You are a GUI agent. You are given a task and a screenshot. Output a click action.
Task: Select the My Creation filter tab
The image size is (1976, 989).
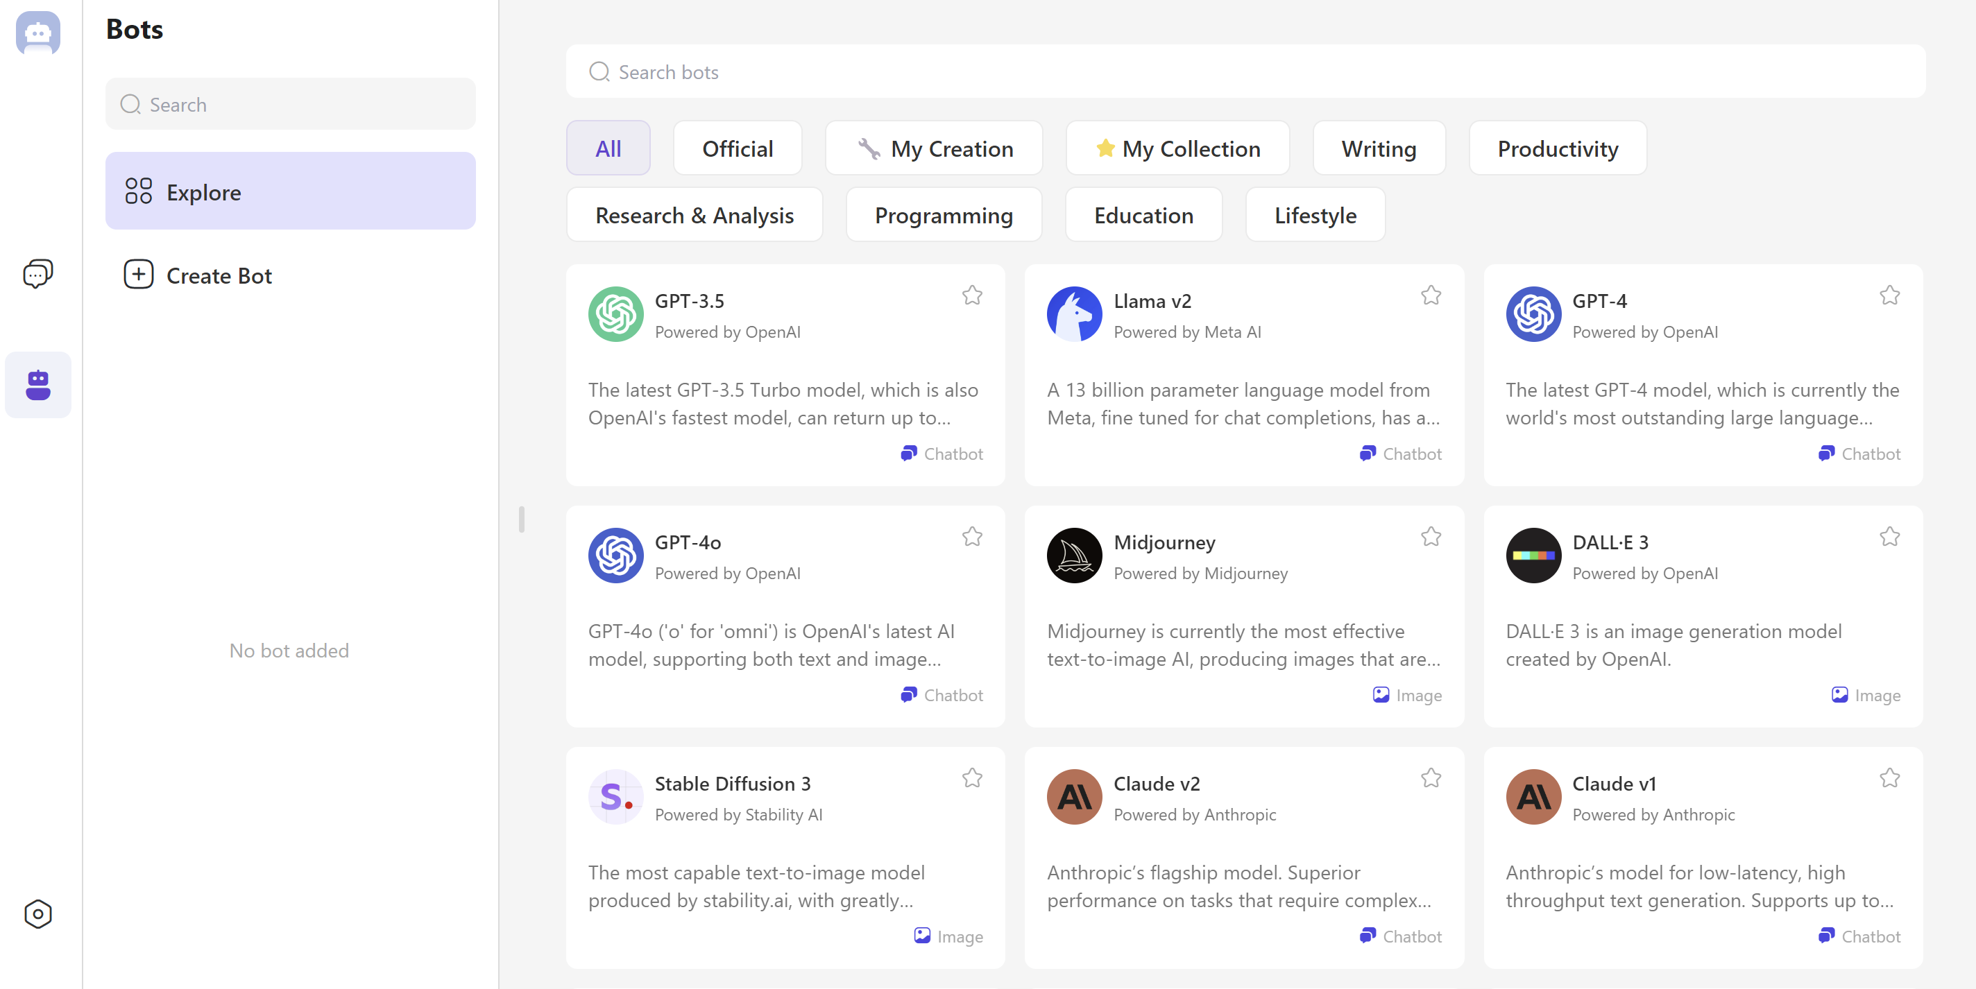click(934, 148)
